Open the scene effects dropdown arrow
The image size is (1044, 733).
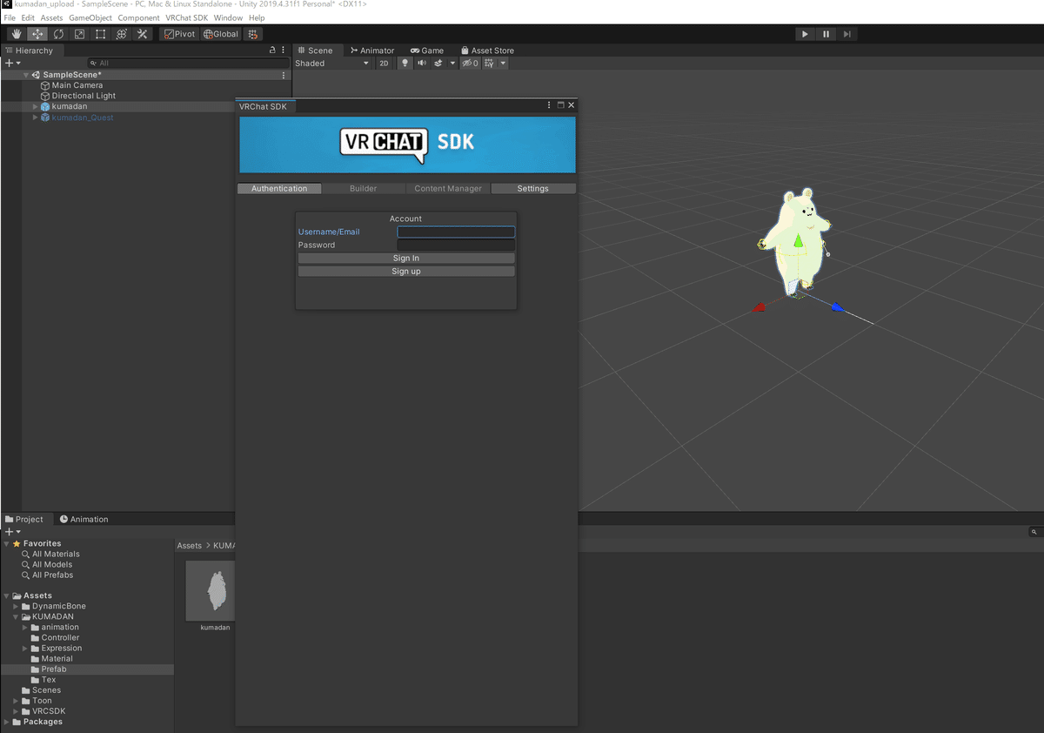[x=452, y=64]
